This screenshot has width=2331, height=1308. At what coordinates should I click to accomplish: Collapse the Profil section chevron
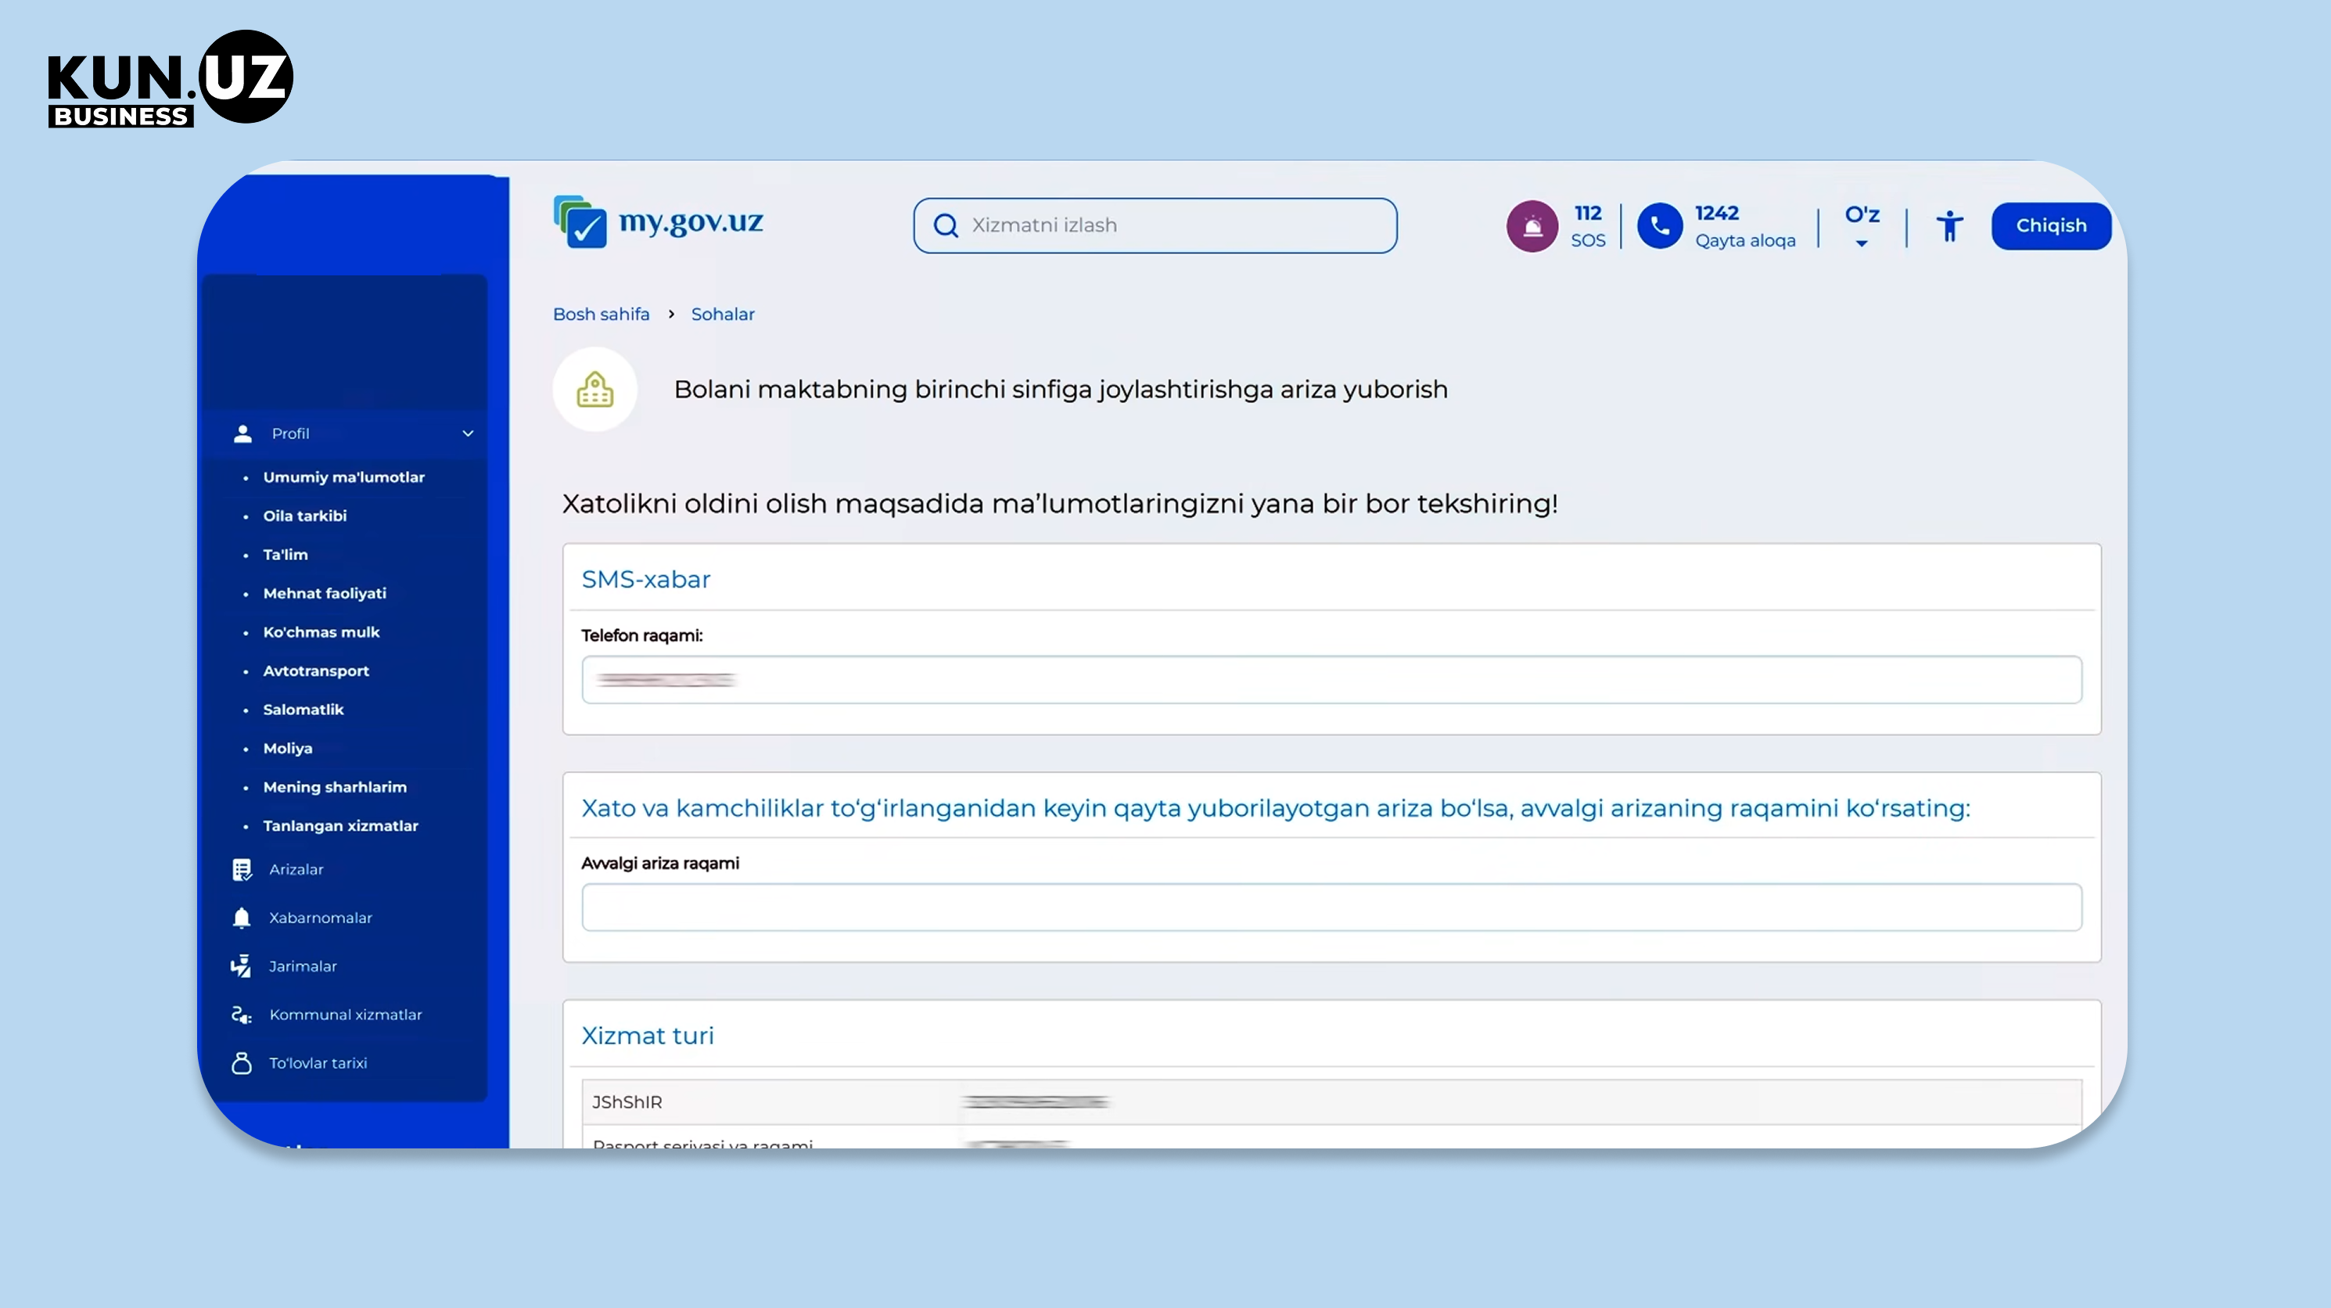click(x=468, y=433)
